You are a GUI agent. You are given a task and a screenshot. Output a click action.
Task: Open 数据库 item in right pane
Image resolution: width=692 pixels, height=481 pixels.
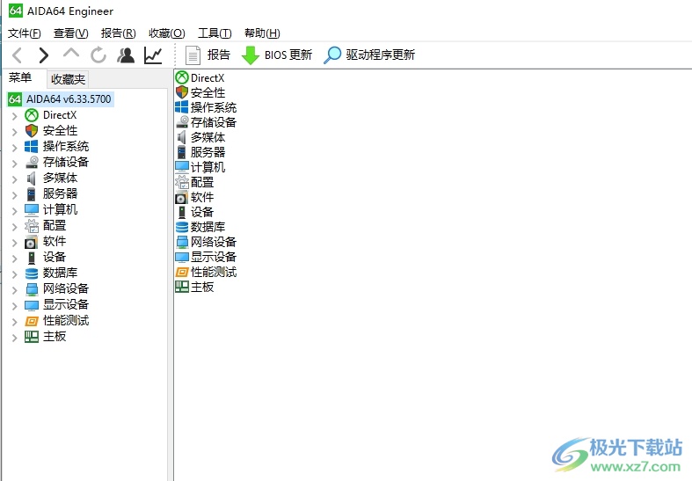tap(200, 227)
